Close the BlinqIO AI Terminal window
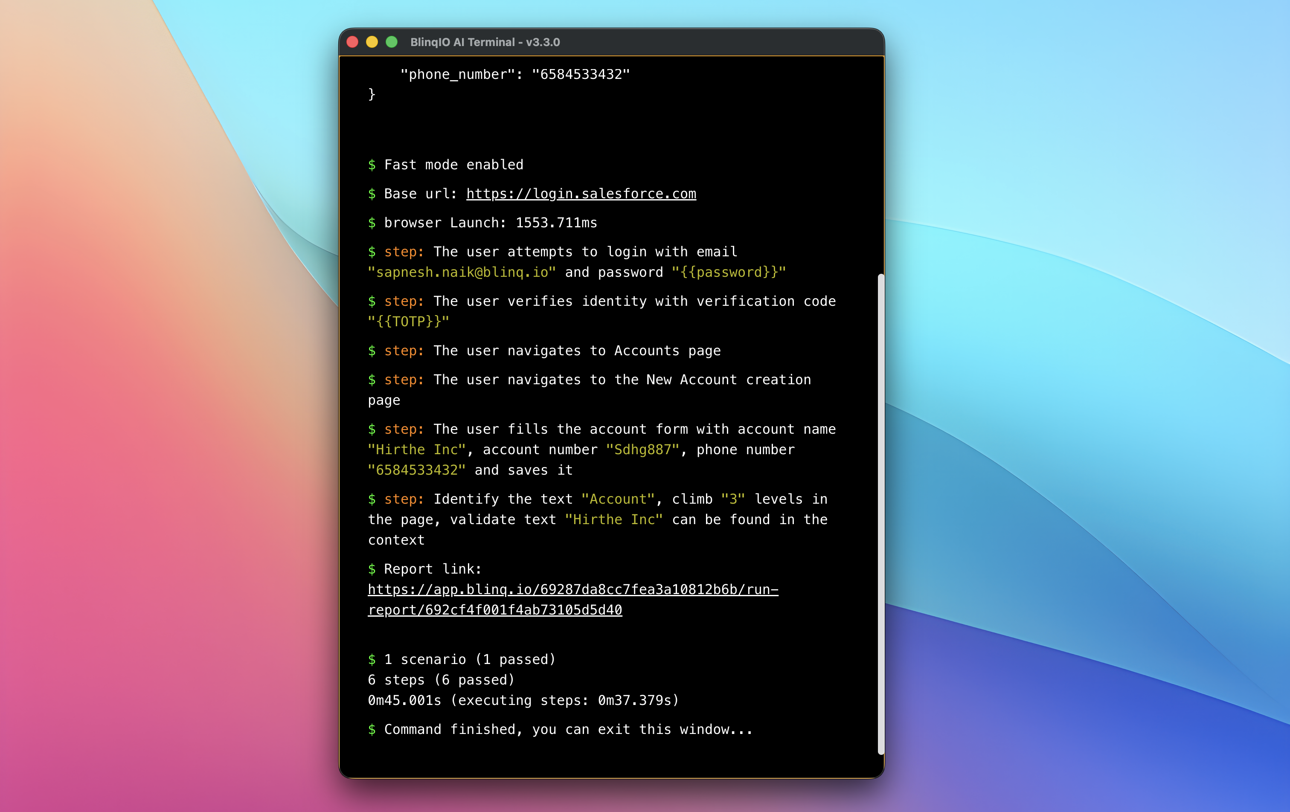This screenshot has width=1290, height=812. click(x=352, y=42)
